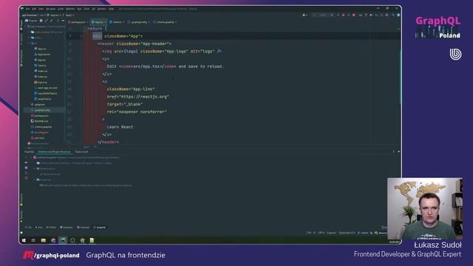Open the run configuration dropdown in toolbar
Viewport: 473px width, 266px height.
point(323,15)
